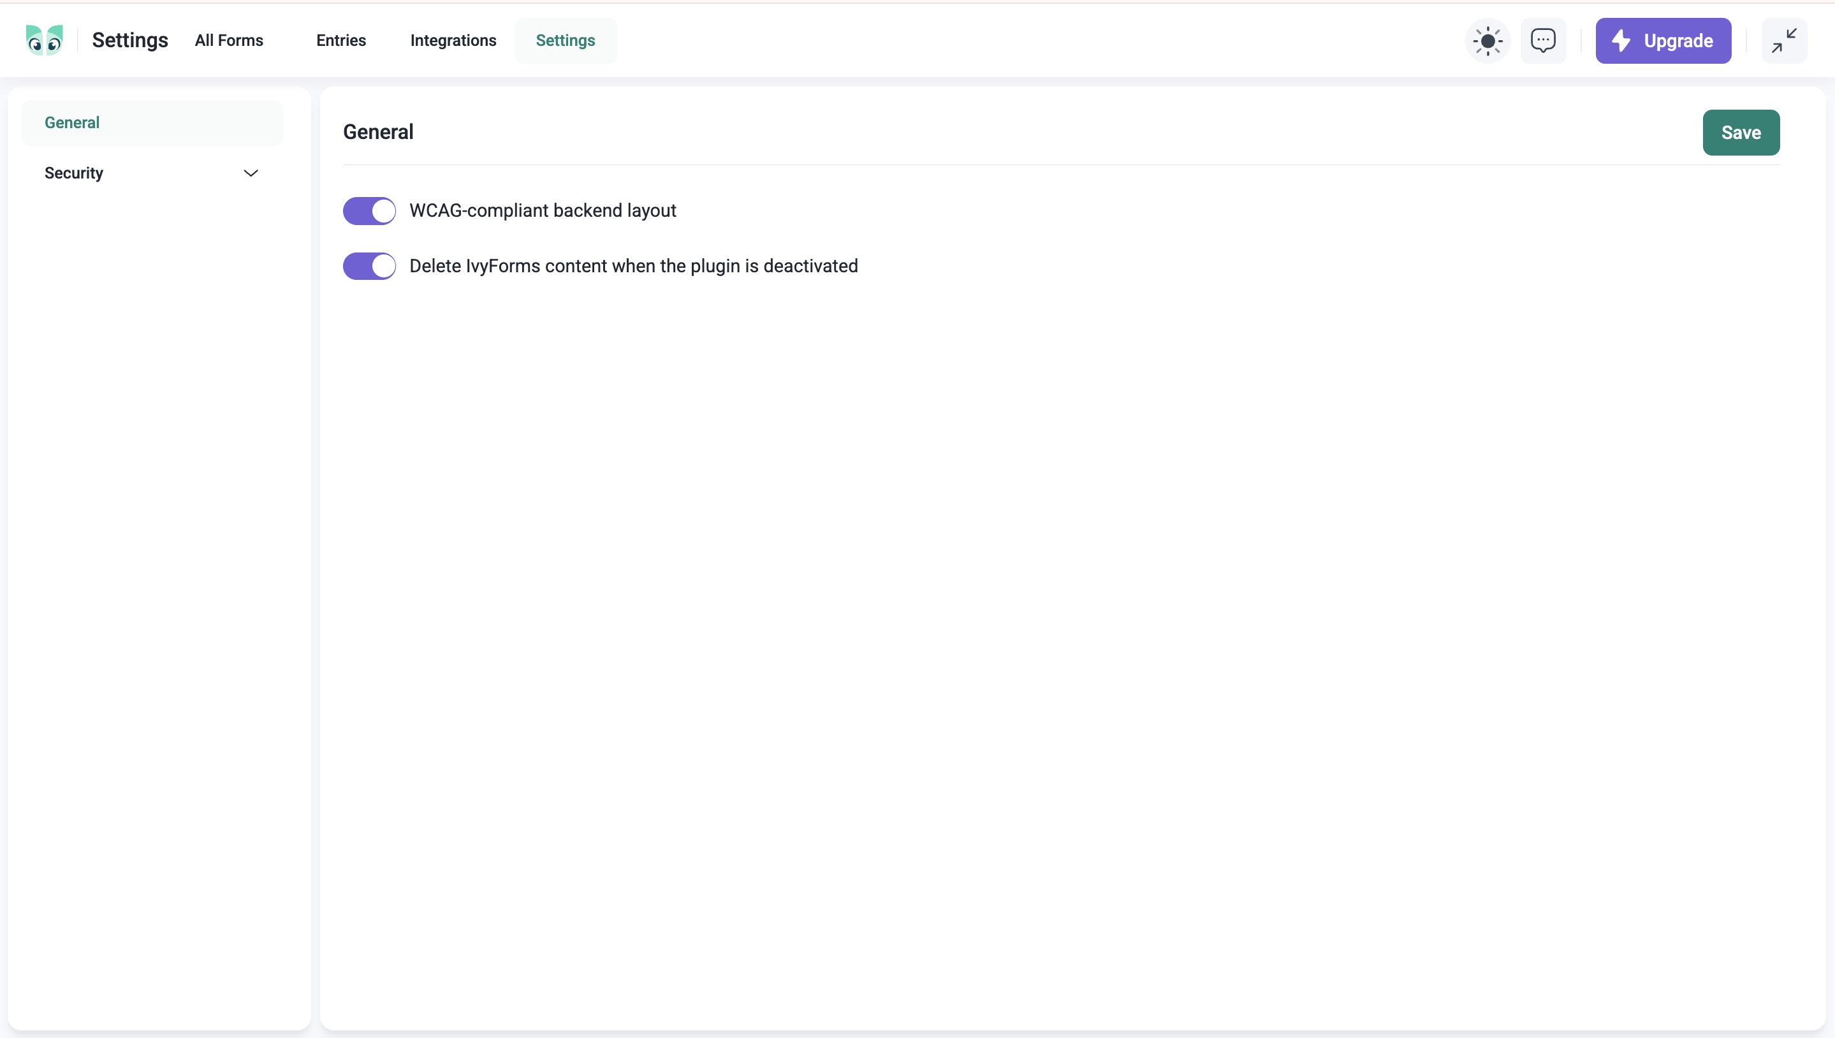Image resolution: width=1835 pixels, height=1038 pixels.
Task: Switch to light mode via sun icon
Action: tap(1487, 41)
